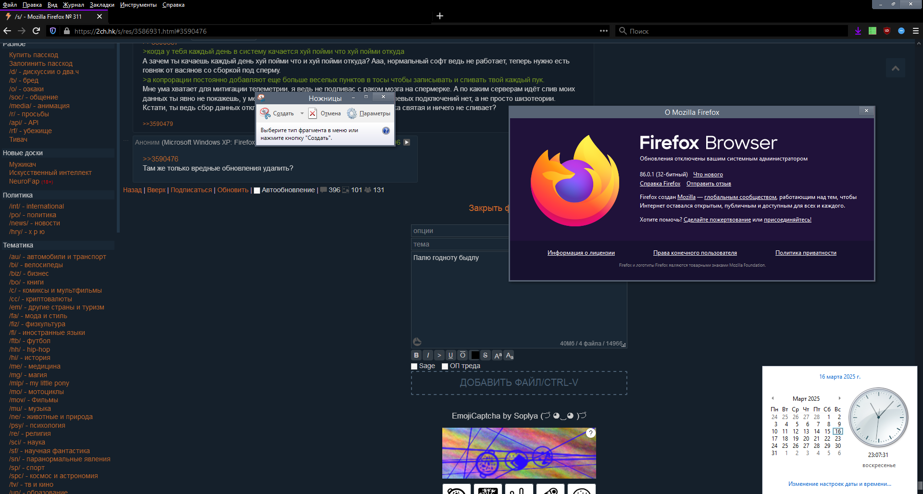Open Политика приватности link
Screen dimensions: 923x494
click(x=806, y=253)
